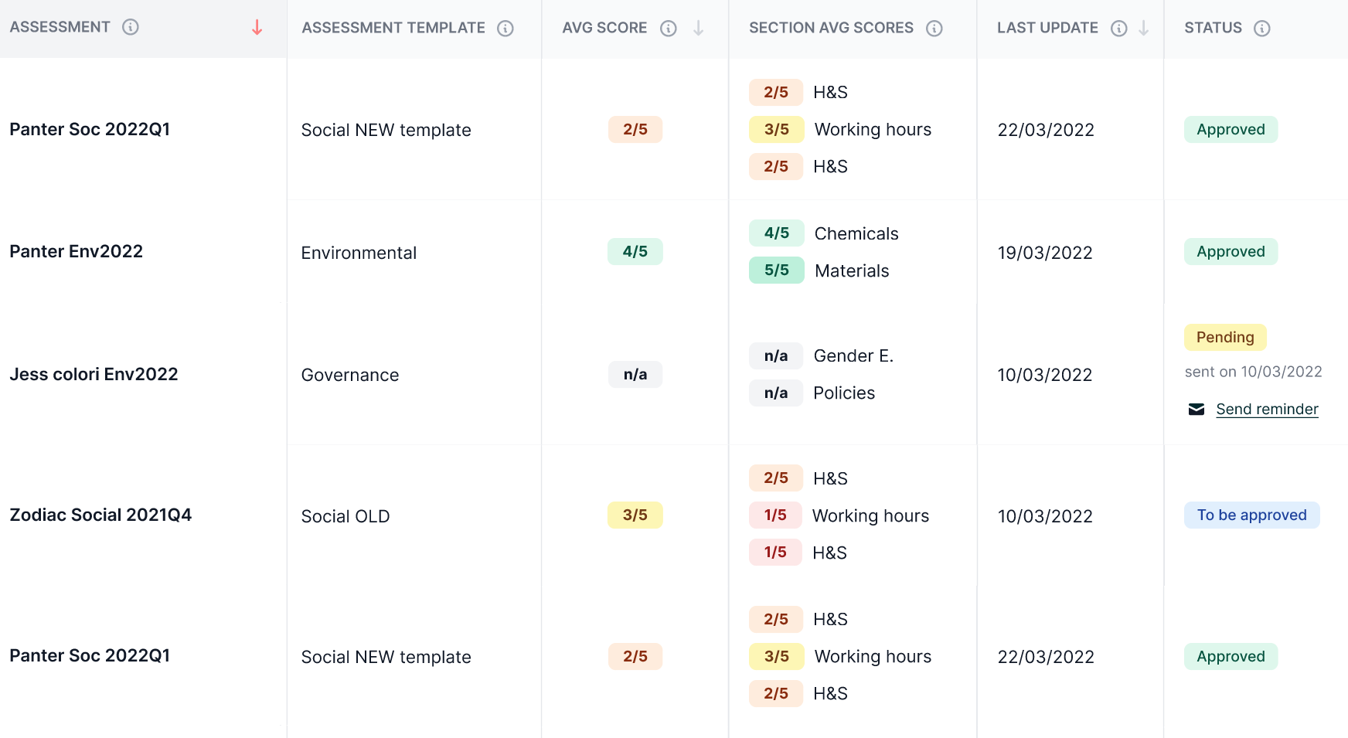Show info for Section Avg Scores
Image resolution: width=1348 pixels, height=738 pixels.
coord(934,29)
